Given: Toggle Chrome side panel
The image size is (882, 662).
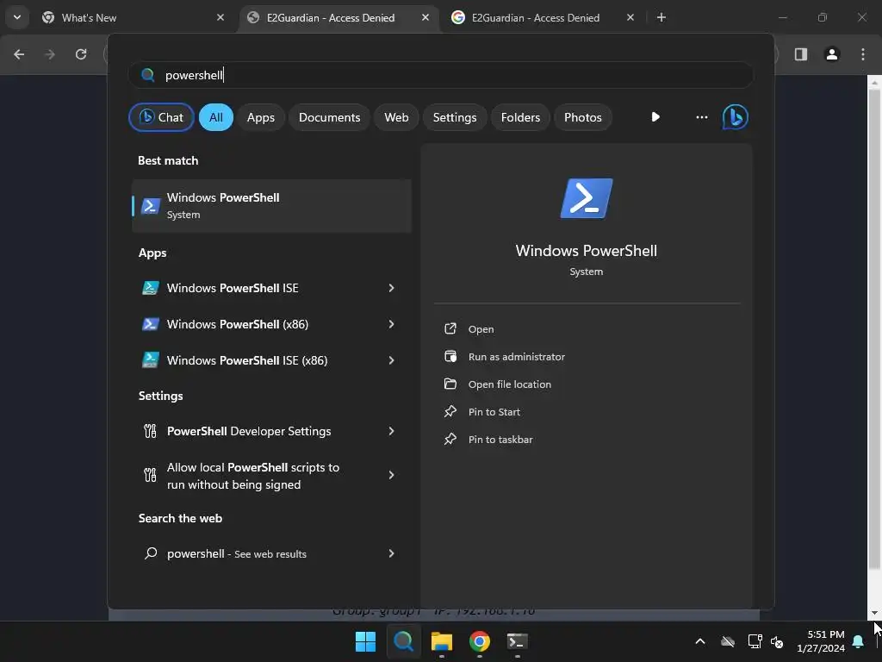Looking at the screenshot, I should tap(801, 54).
